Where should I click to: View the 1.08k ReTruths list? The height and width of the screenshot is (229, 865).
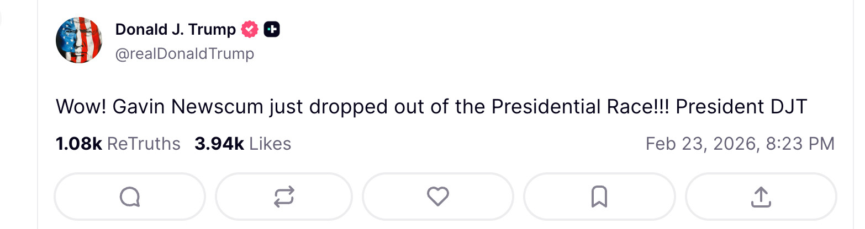(118, 144)
